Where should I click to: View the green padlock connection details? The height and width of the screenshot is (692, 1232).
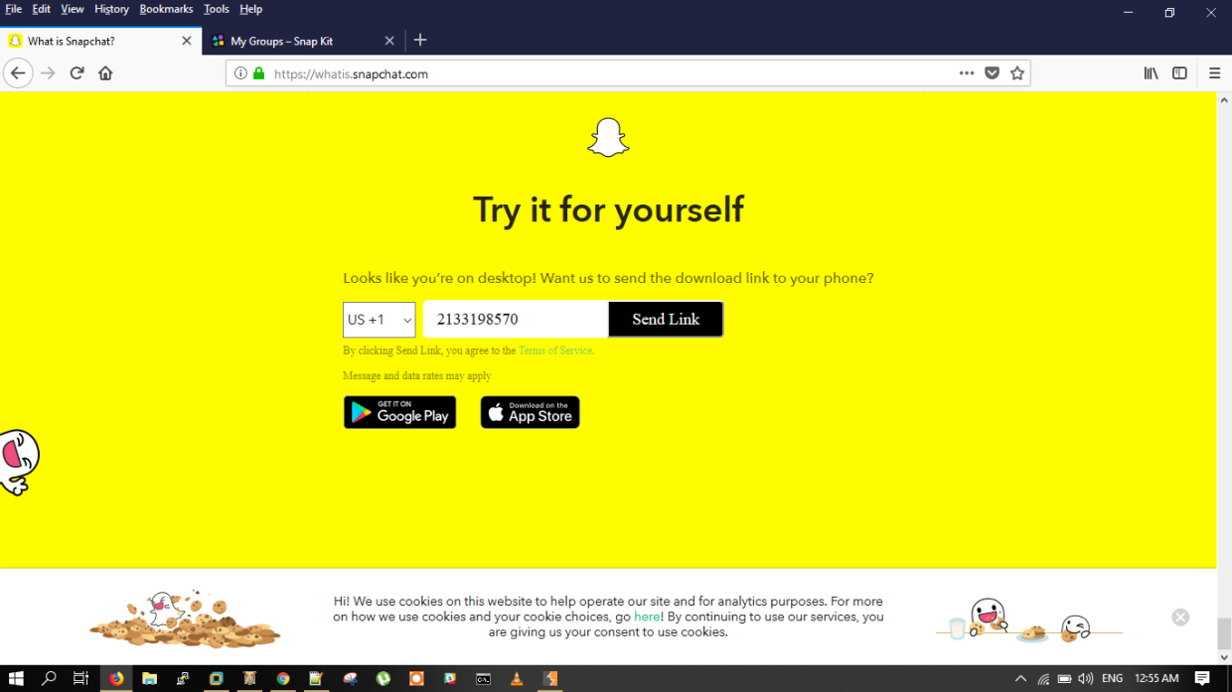click(x=258, y=73)
